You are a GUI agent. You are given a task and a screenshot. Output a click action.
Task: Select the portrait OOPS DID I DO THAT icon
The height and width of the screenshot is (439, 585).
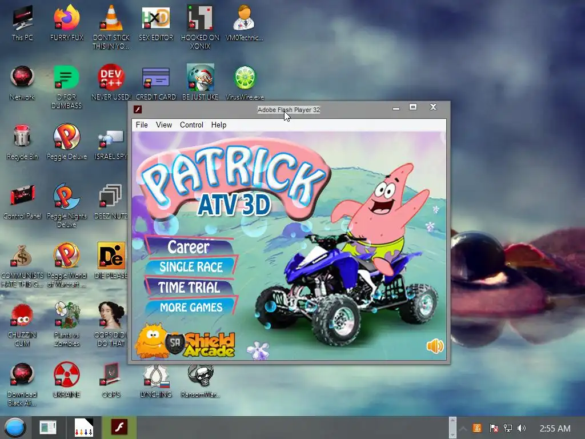pos(111,324)
